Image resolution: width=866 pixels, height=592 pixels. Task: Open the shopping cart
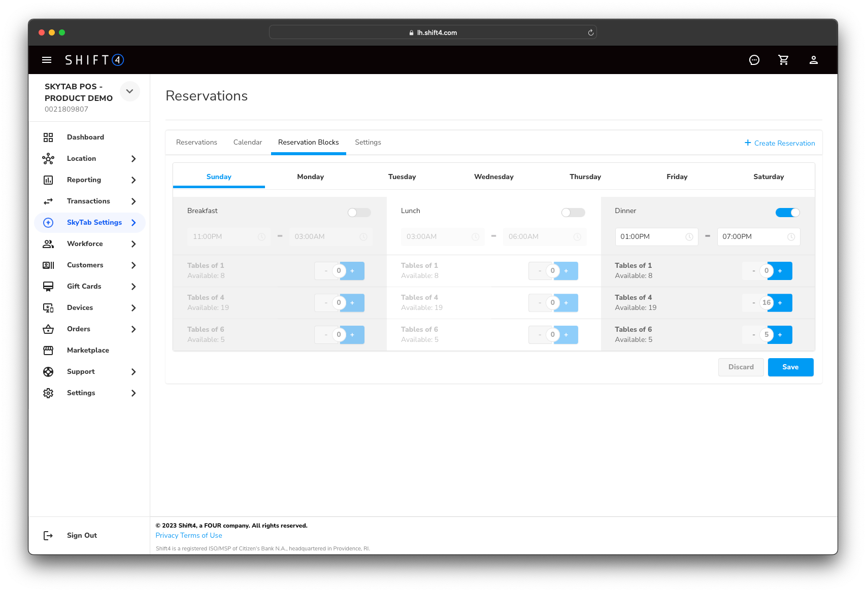[784, 60]
